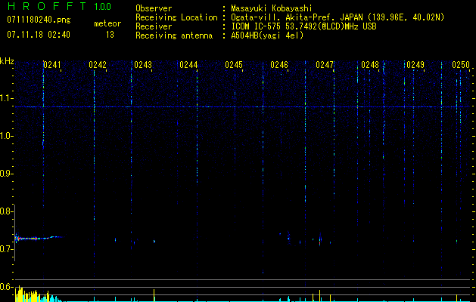The image size is (476, 302).
Task: Click the 0.9 kHz axis tick label
Action: pyautogui.click(x=6, y=174)
